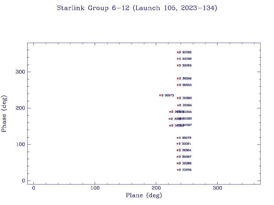Click the Plane (deg) axis label
This screenshot has height=205, width=274.
click(x=144, y=195)
